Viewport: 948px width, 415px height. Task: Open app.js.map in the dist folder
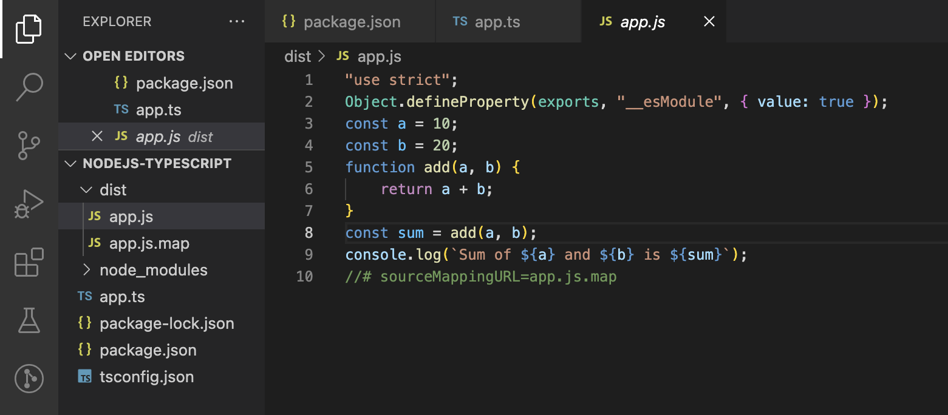pyautogui.click(x=149, y=243)
